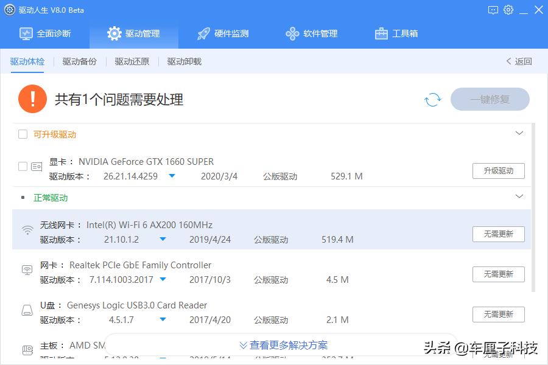Click the 升级驱动 button for NVIDIA
This screenshot has width=548, height=365.
pyautogui.click(x=498, y=171)
